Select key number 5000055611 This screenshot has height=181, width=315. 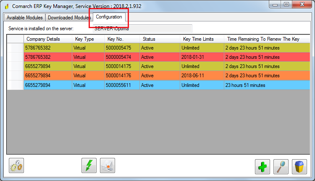(122, 85)
